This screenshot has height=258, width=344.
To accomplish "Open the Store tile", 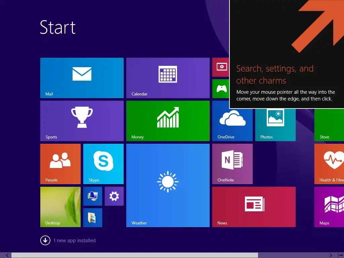I will click(x=329, y=125).
